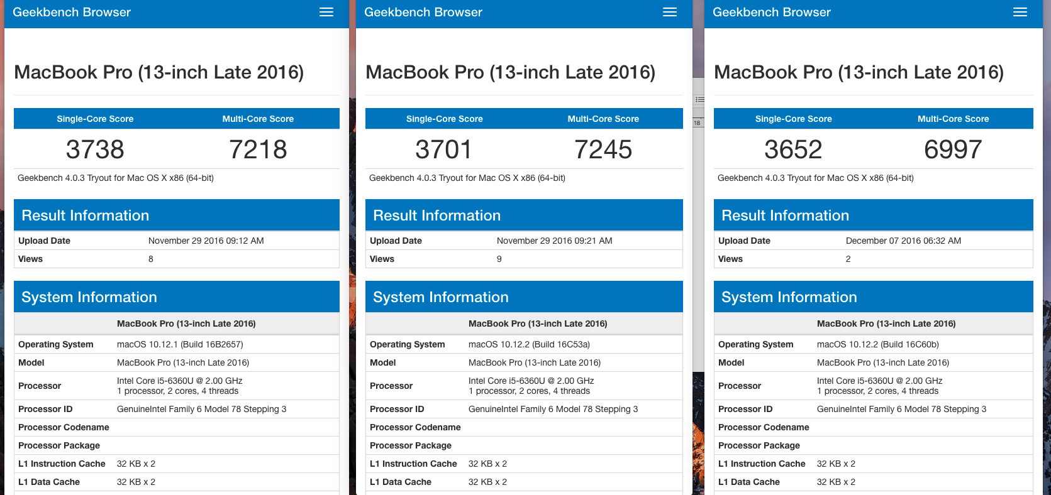
Task: Click Single-Core Score label in right window
Action: click(793, 119)
